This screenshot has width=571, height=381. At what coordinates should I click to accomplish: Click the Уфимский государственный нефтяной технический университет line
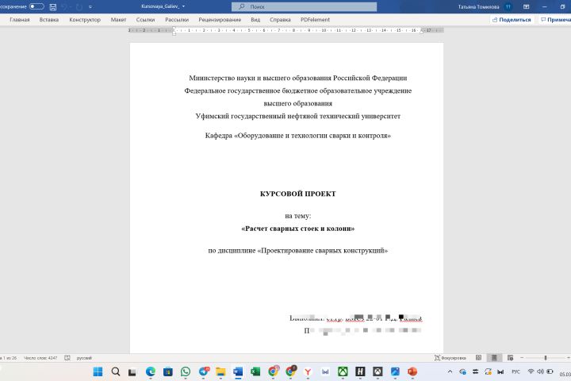tap(298, 117)
